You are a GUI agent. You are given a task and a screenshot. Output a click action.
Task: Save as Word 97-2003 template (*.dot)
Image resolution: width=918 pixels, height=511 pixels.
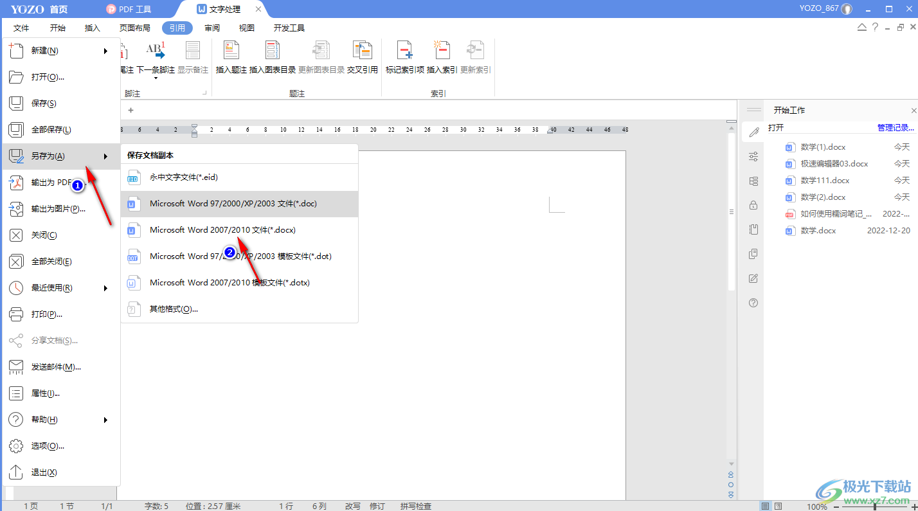tap(240, 256)
